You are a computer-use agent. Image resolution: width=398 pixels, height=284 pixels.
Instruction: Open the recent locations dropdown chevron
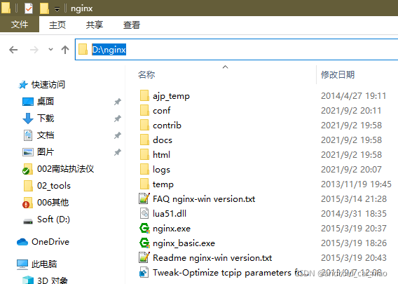coord(50,50)
